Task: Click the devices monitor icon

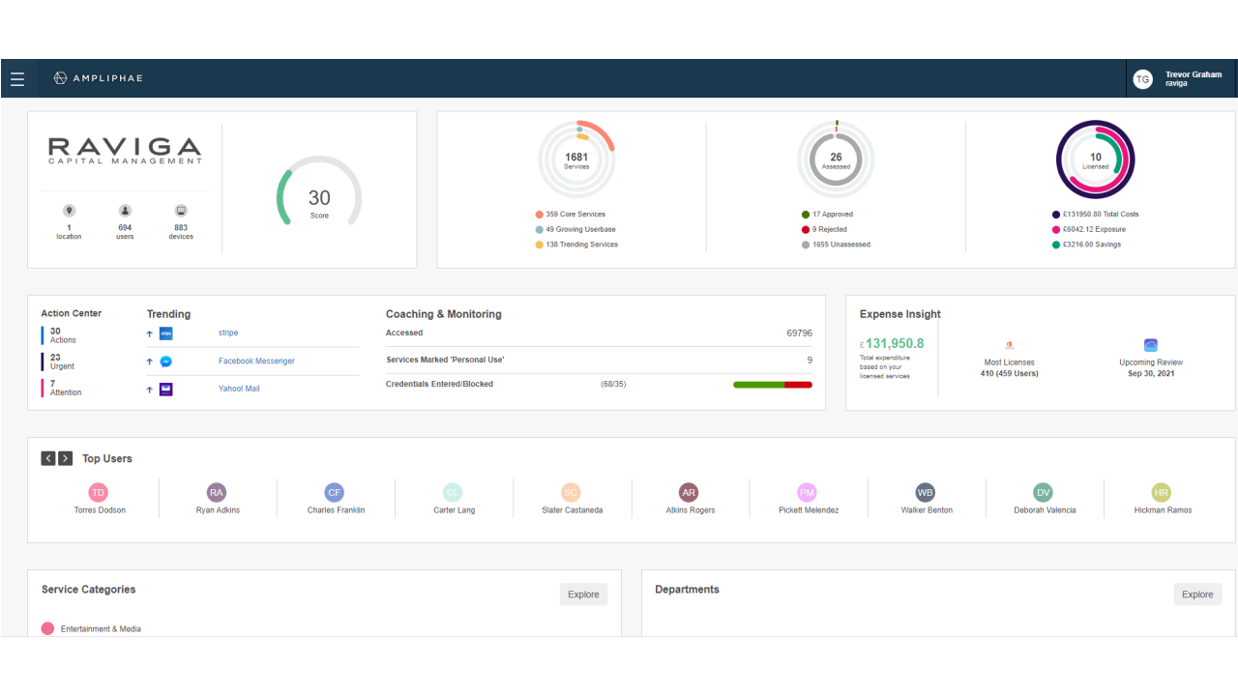Action: click(181, 211)
